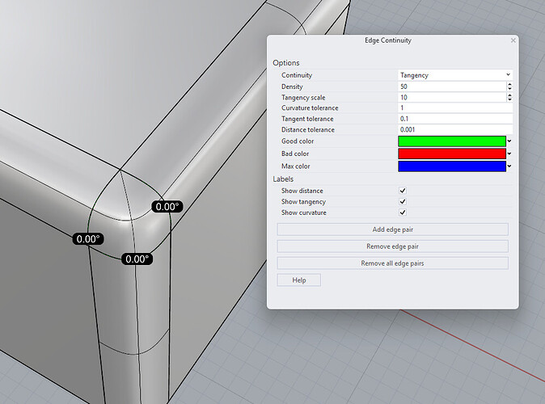Viewport: 545px width, 404px height.
Task: Decrease the Density value with down arrow
Action: click(x=509, y=89)
